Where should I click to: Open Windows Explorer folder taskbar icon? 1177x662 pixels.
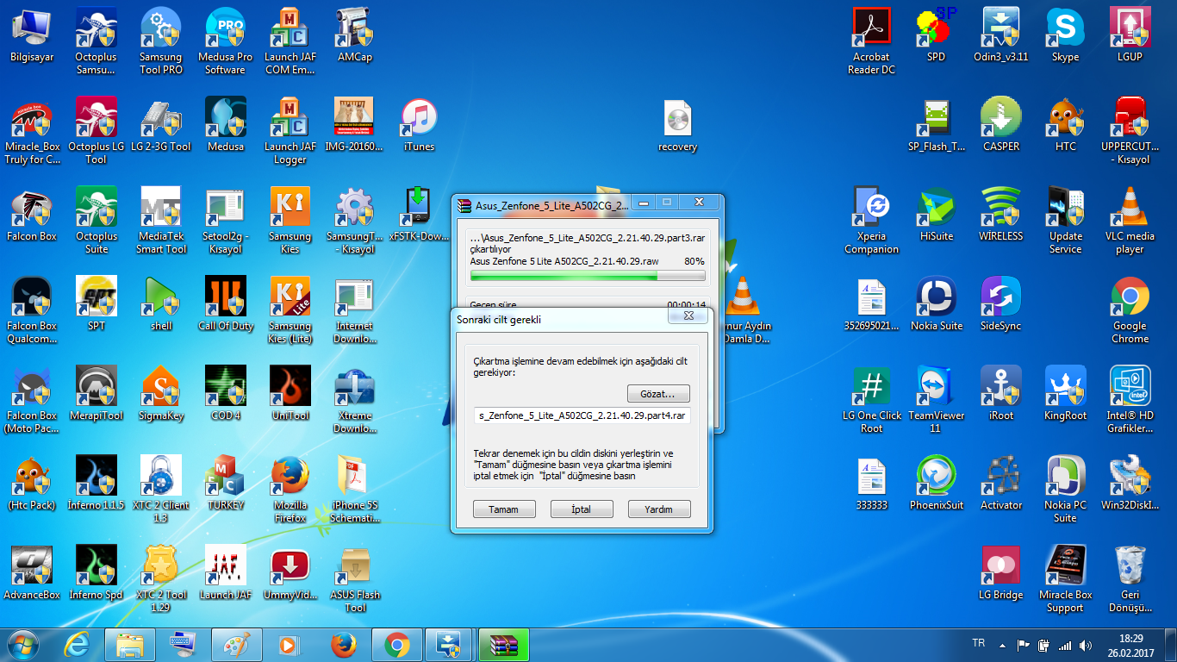(130, 645)
